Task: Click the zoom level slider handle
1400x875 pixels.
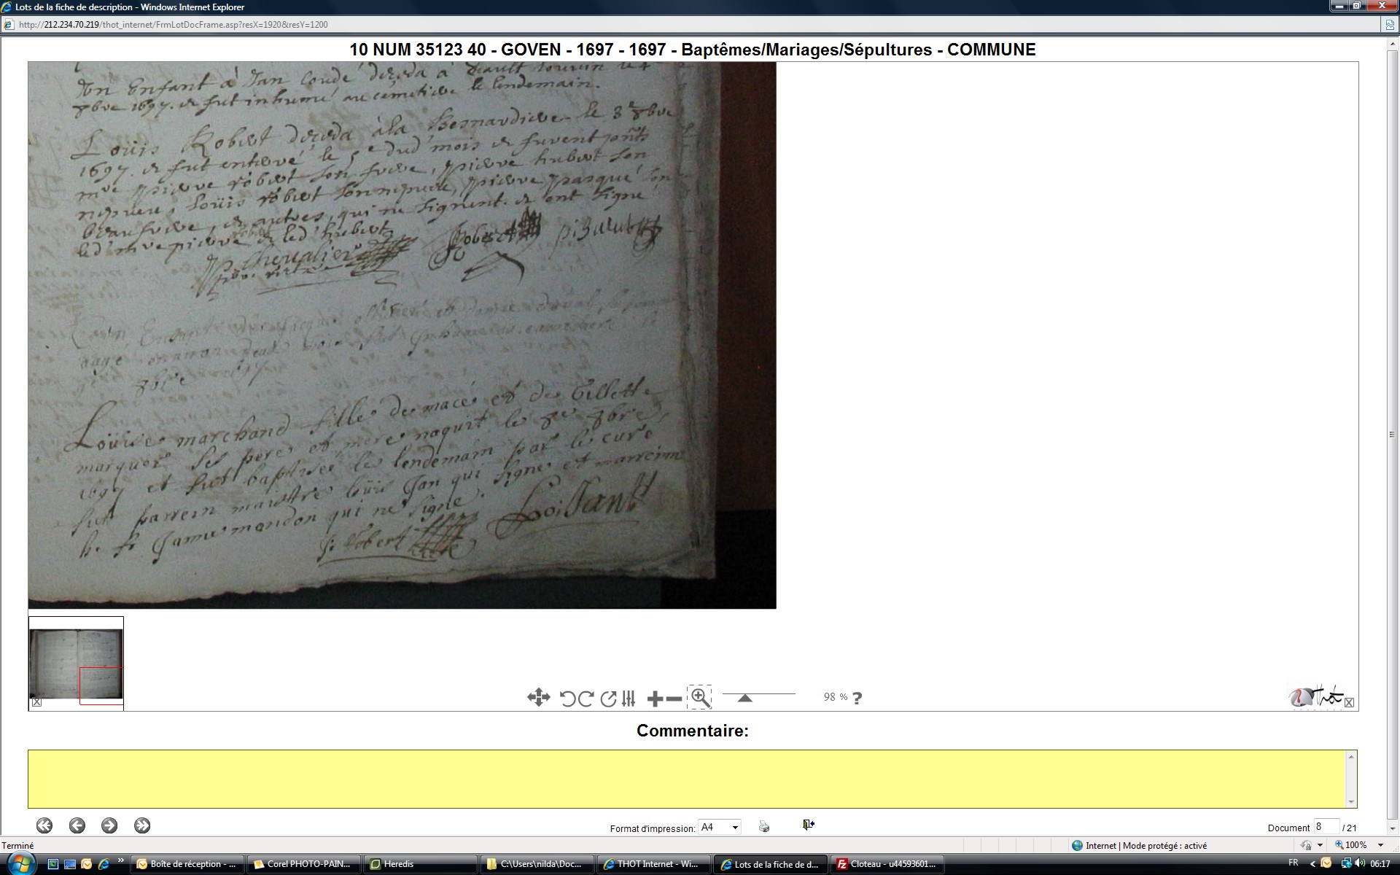Action: [744, 698]
